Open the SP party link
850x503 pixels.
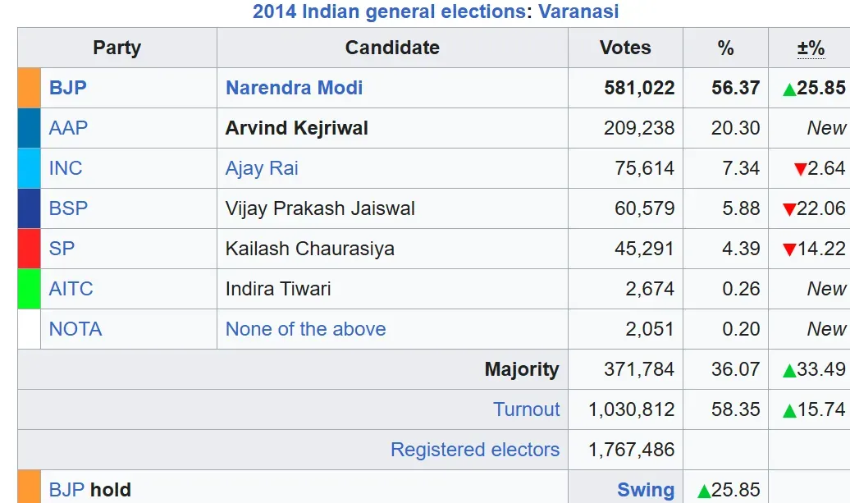62,249
